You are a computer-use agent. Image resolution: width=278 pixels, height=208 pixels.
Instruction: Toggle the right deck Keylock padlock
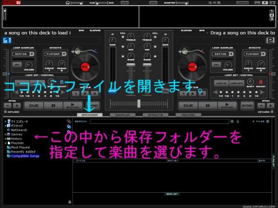pyautogui.click(x=272, y=111)
